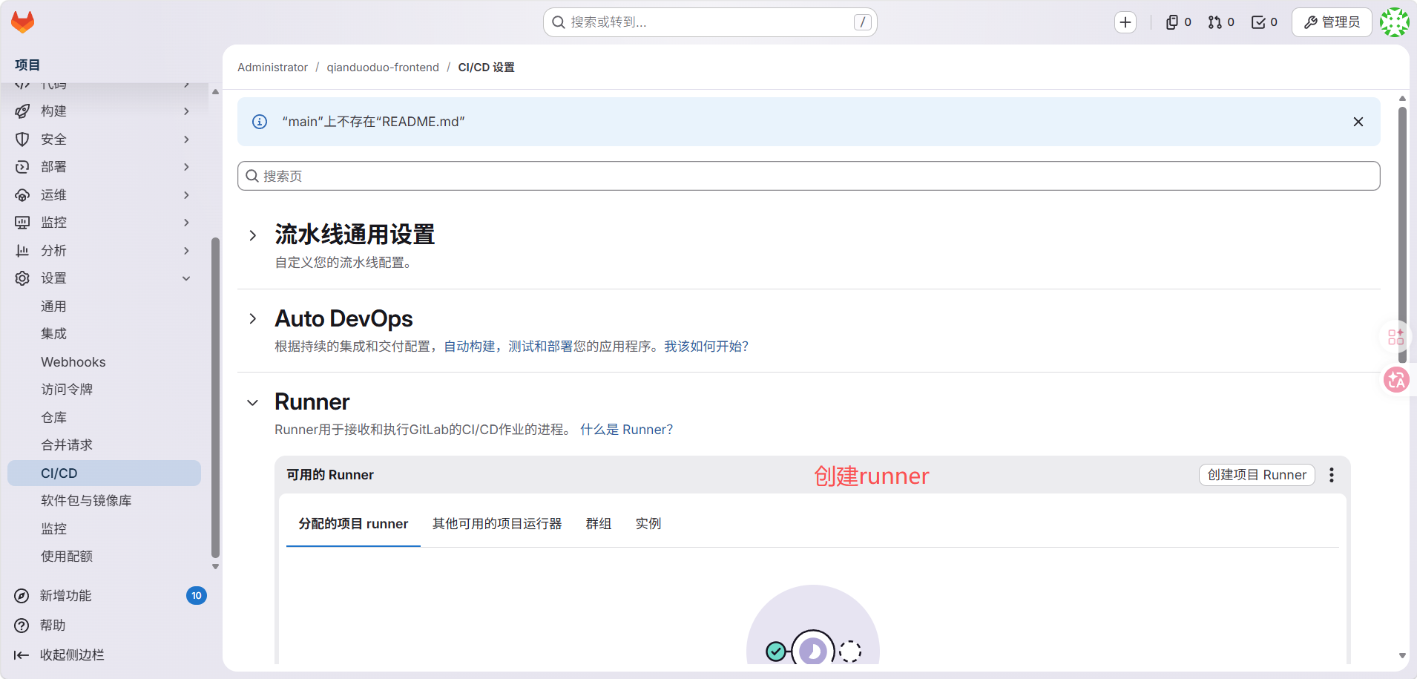
Task: Open the create new plus menu
Action: click(x=1125, y=22)
